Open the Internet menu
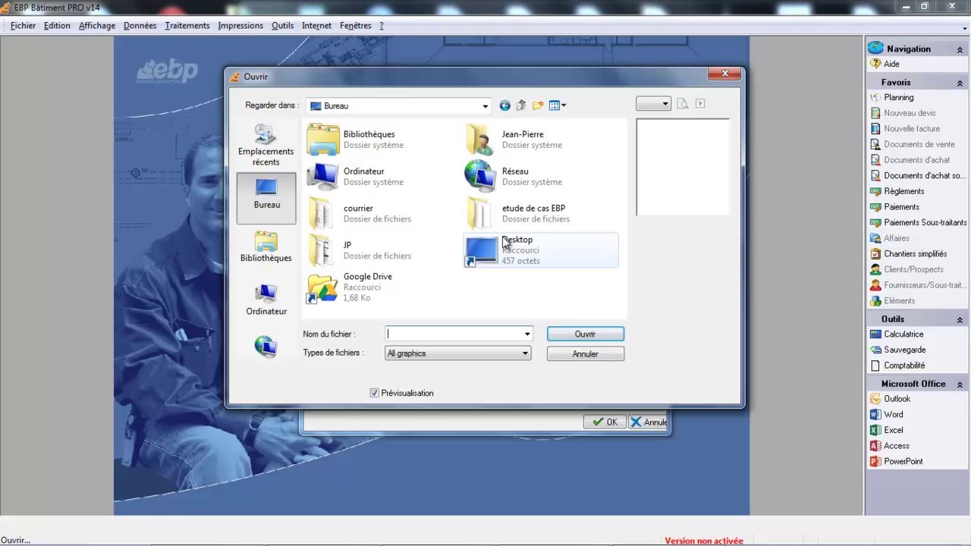Image resolution: width=971 pixels, height=546 pixels. point(316,26)
